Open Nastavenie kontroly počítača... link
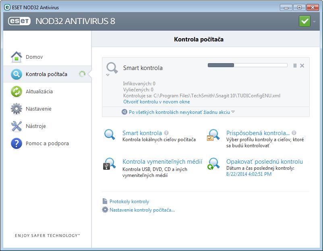The image size is (323, 251). click(x=142, y=210)
